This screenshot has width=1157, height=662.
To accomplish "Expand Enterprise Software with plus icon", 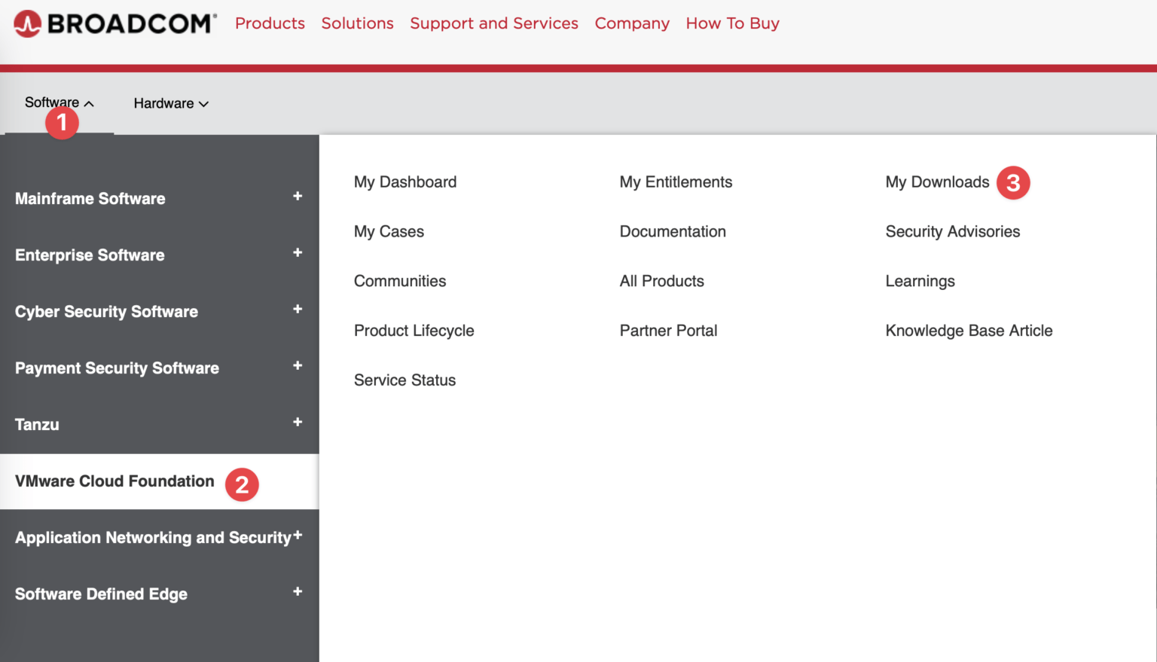I will 298,253.
